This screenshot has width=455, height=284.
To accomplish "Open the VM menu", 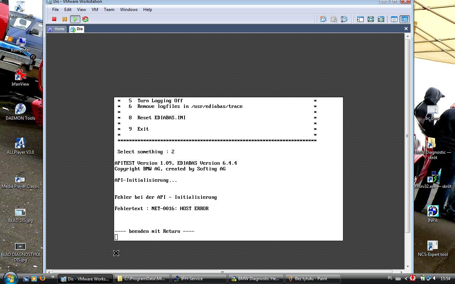I will point(95,10).
